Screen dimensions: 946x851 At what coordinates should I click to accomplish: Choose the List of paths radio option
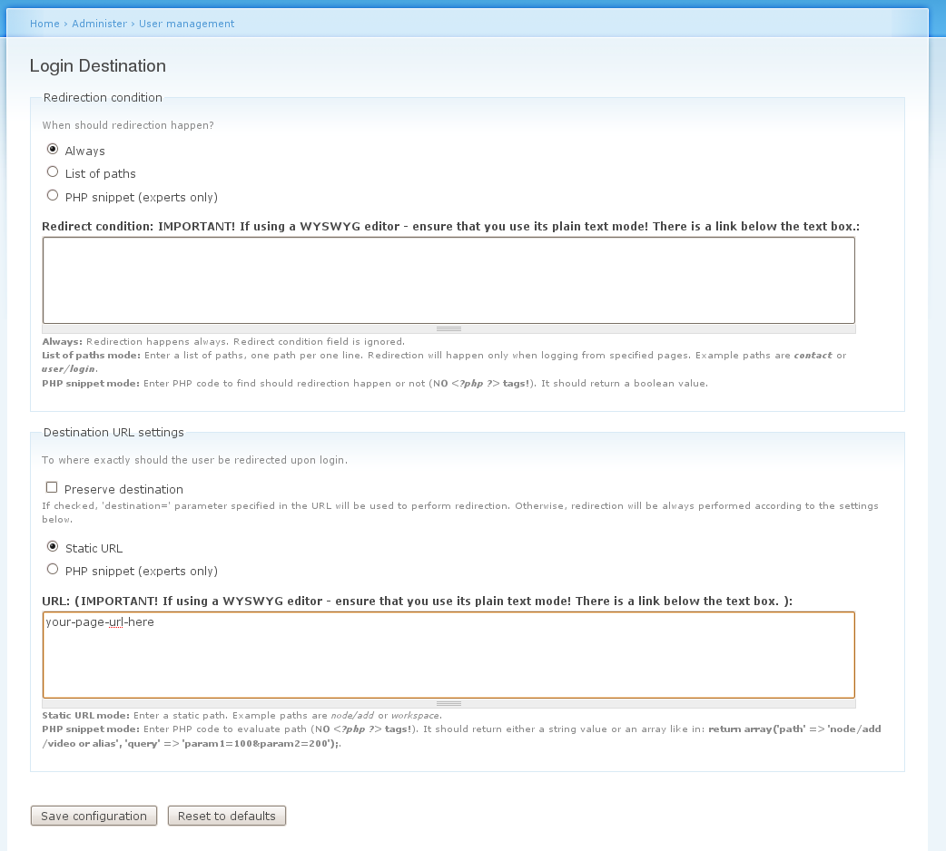pos(53,172)
